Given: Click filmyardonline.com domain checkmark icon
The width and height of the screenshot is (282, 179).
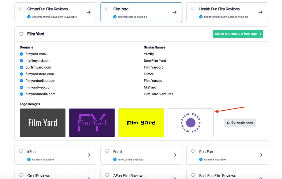Looking at the screenshot, I should click(x=21, y=81).
